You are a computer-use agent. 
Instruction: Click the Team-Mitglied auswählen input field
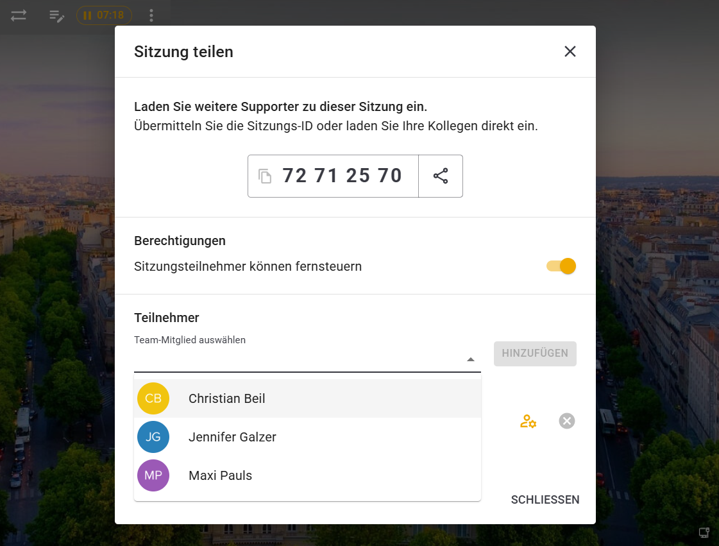(x=298, y=359)
